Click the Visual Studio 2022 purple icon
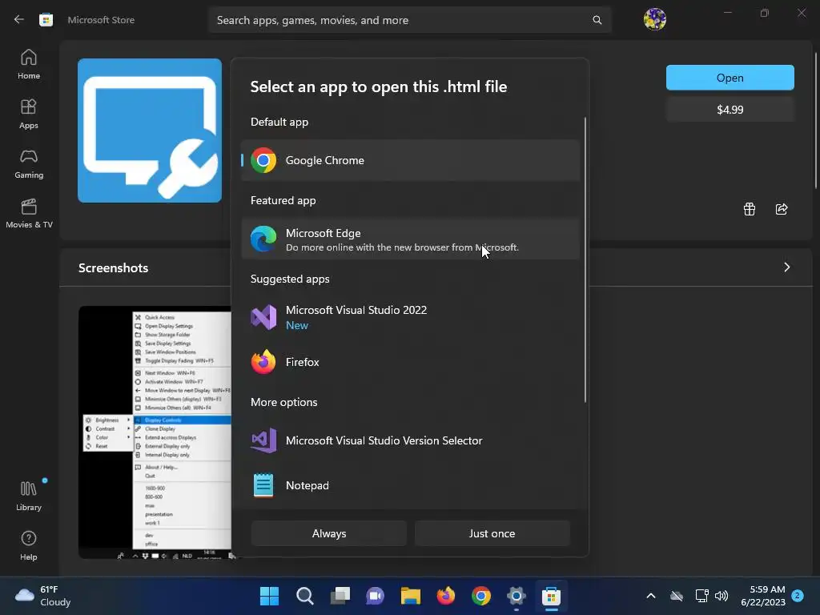Image resolution: width=820 pixels, height=615 pixels. coord(263,317)
